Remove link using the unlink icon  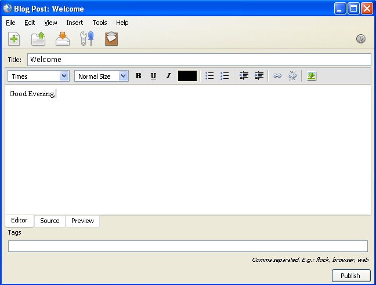click(x=292, y=76)
